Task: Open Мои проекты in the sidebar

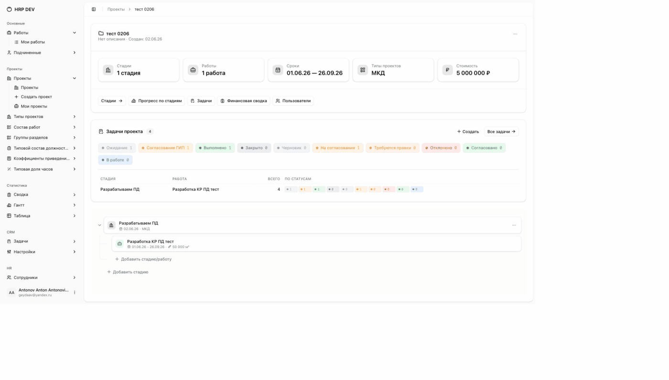Action: pyautogui.click(x=34, y=106)
